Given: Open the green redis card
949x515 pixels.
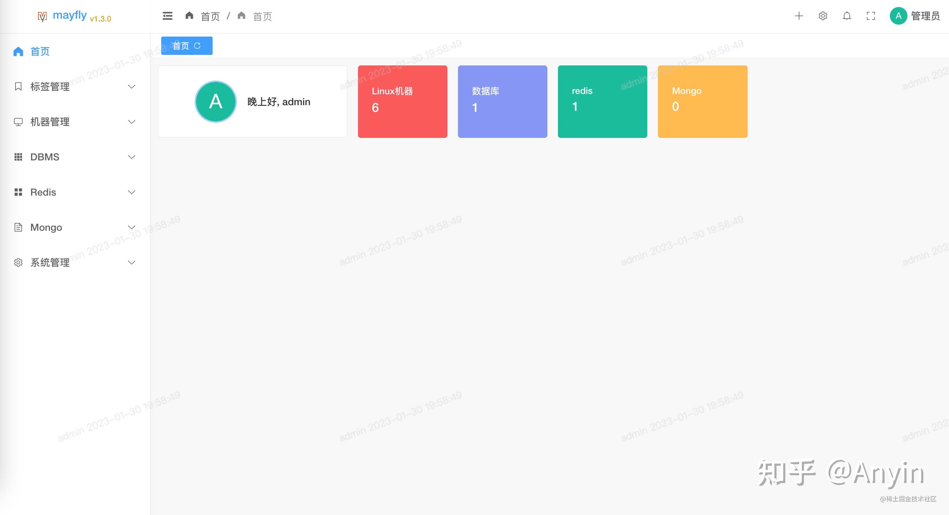Looking at the screenshot, I should click(x=602, y=102).
